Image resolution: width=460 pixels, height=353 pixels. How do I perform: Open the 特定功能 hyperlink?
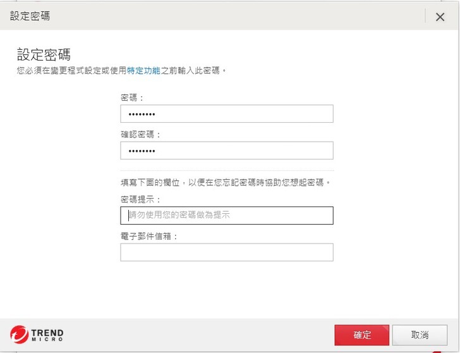(143, 70)
